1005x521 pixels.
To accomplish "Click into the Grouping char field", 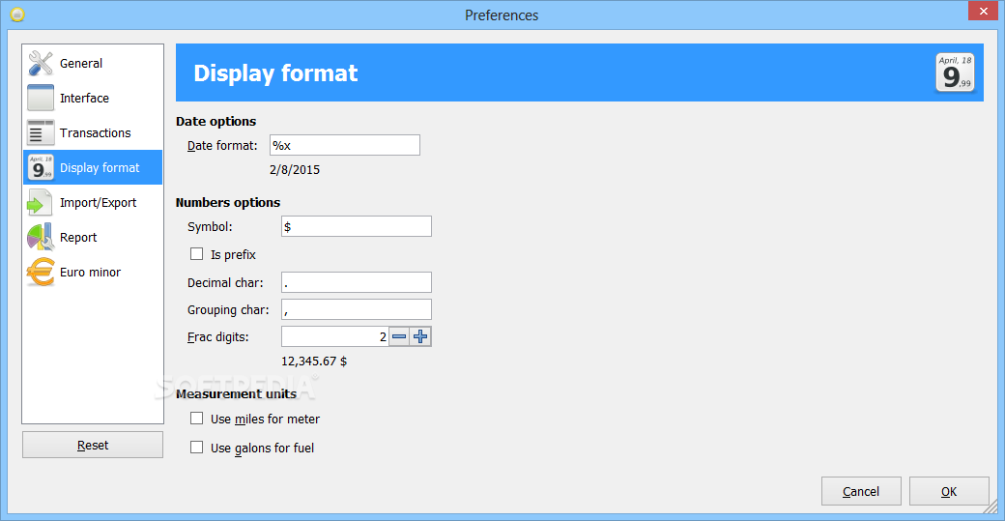I will [357, 309].
